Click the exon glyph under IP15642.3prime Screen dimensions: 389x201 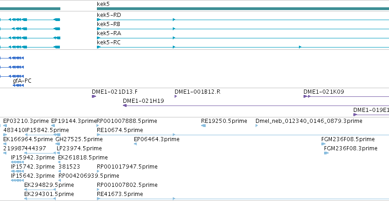click(x=17, y=181)
